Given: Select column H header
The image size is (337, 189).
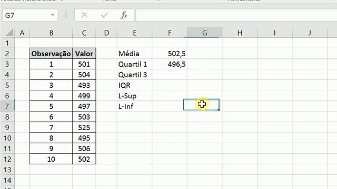Looking at the screenshot, I should pyautogui.click(x=240, y=33).
